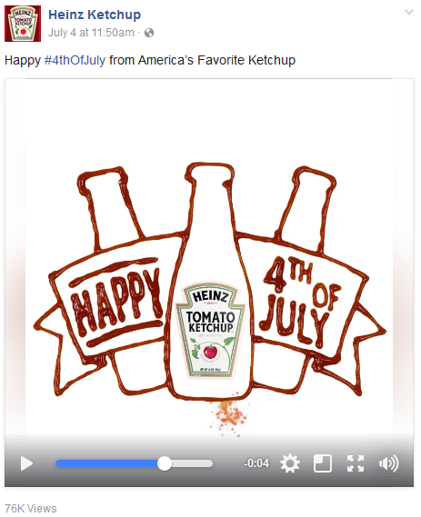Click the 4TH OF JULY ketchup banner

pyautogui.click(x=299, y=302)
